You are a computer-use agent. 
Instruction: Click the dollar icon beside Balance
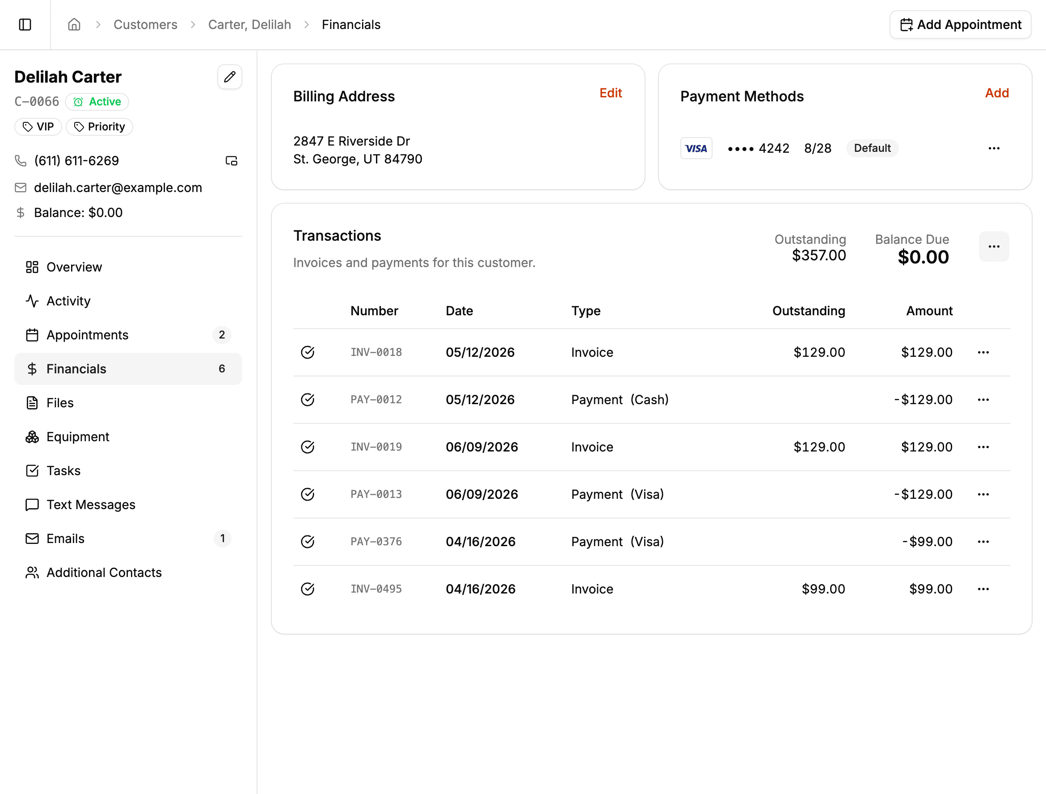(x=21, y=213)
